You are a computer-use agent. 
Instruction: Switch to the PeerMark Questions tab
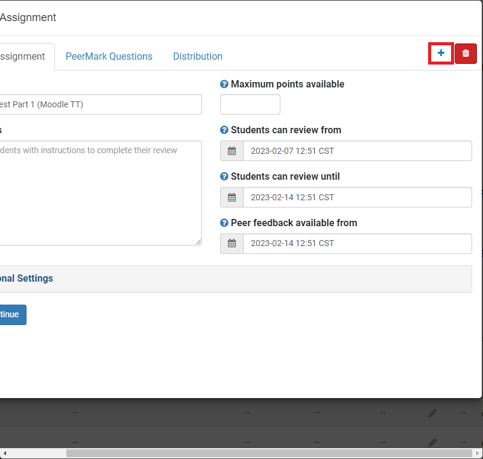(x=109, y=56)
